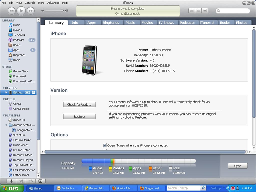Screen dimensions: 256x192
Task: Collapse the PLAYLISTS section
Action: (3, 115)
